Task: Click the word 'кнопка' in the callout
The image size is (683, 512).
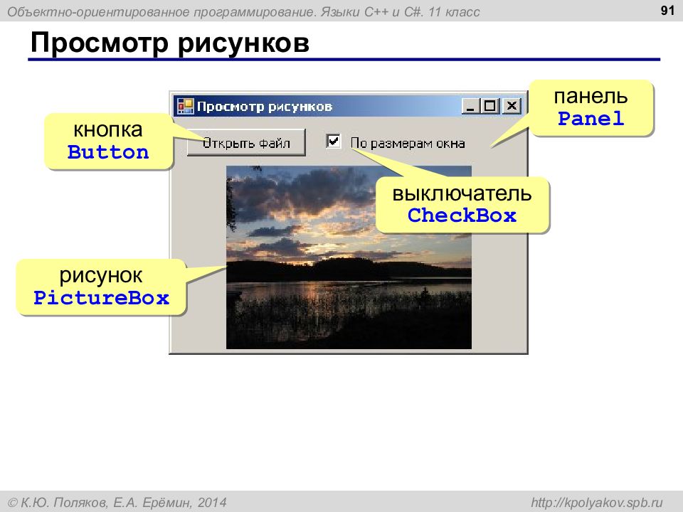Action: point(108,129)
